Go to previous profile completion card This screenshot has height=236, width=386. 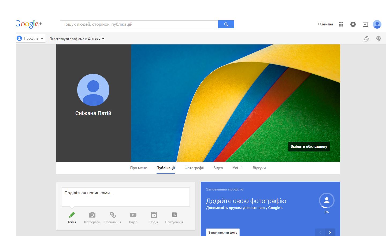(x=320, y=233)
